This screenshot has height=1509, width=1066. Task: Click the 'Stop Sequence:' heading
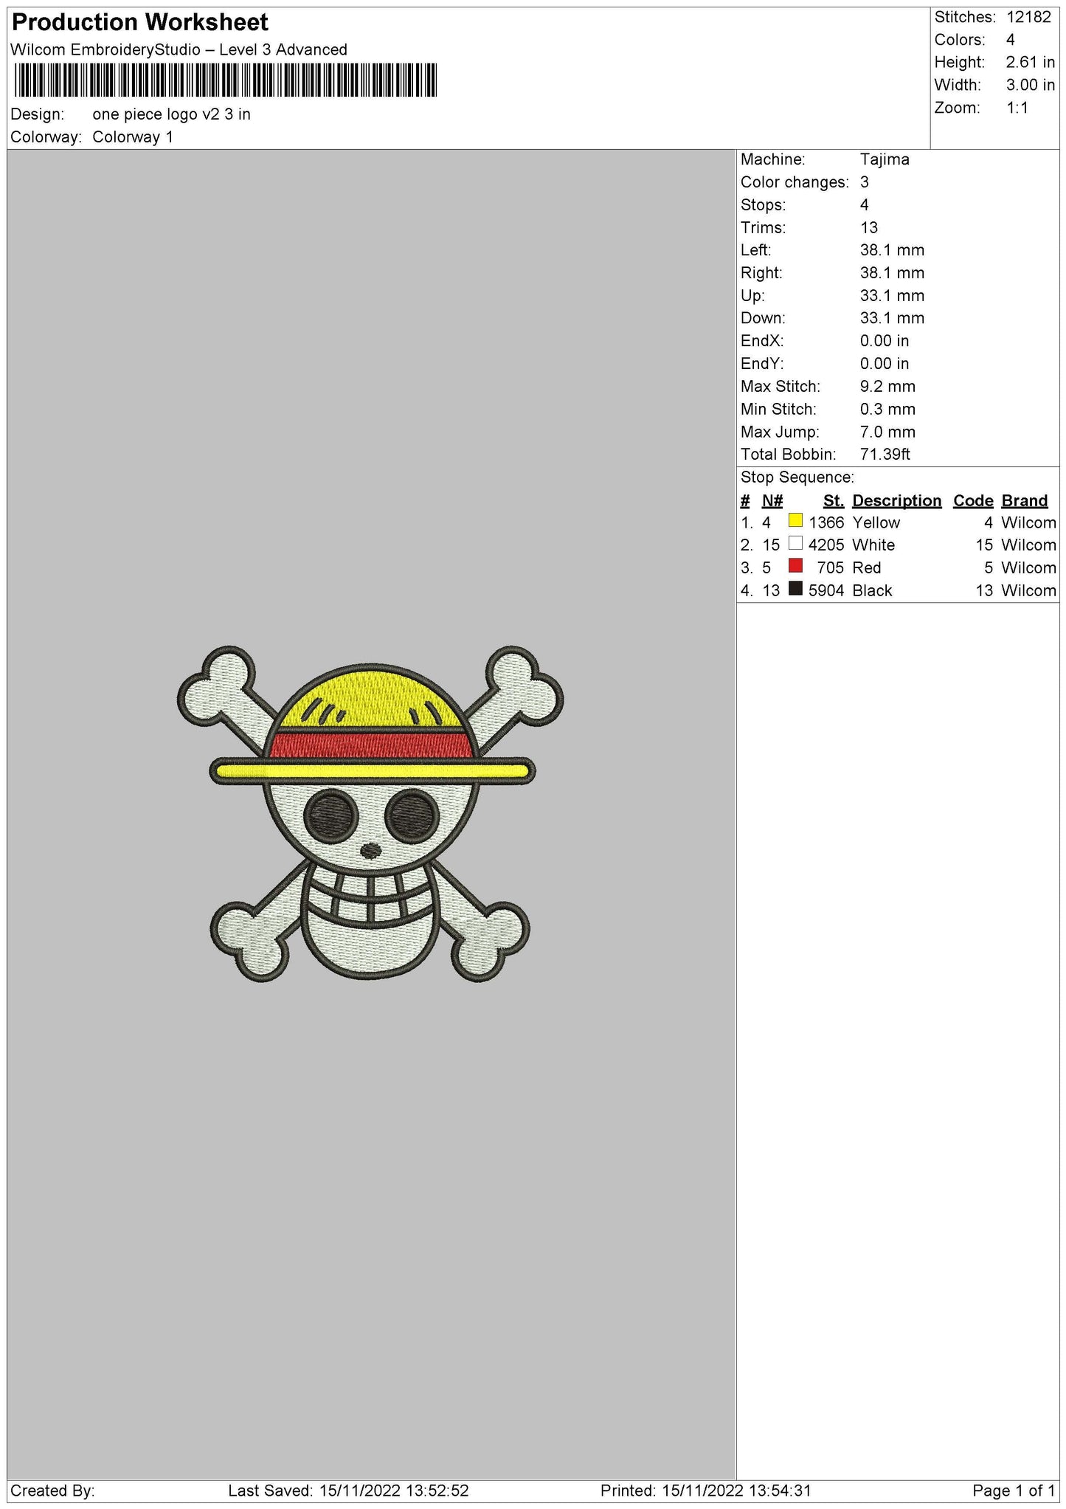point(797,477)
